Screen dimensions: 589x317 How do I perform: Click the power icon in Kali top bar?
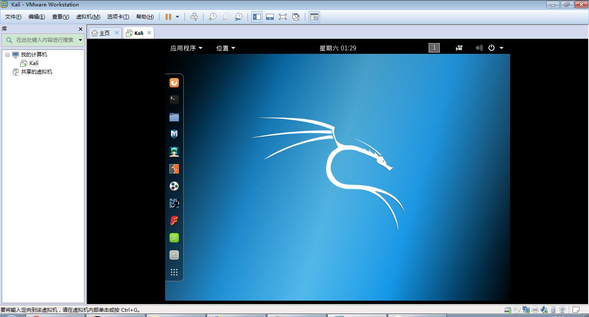pos(492,48)
